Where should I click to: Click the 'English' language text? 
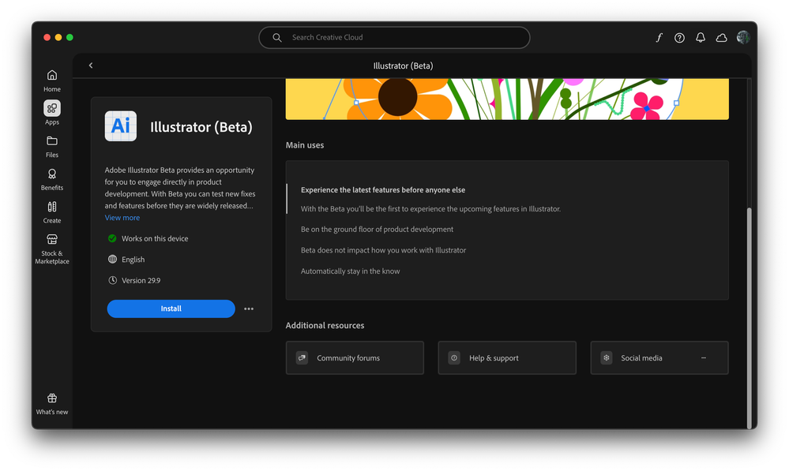click(133, 260)
